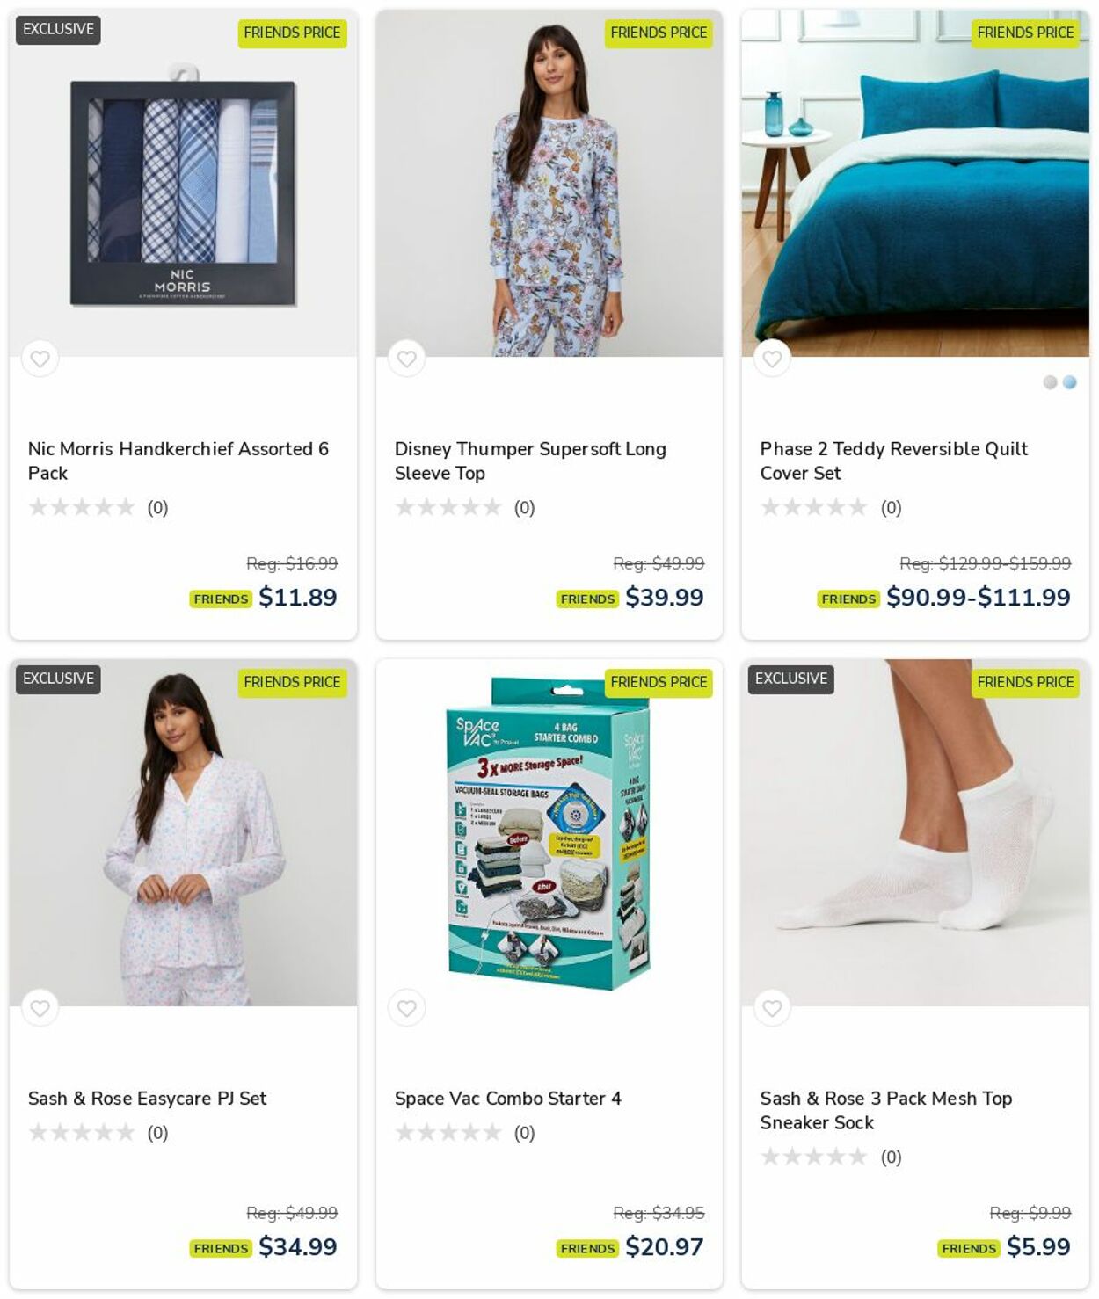Click star rating under Nic Morris Handkerchief
The width and height of the screenshot is (1099, 1299).
coord(82,507)
